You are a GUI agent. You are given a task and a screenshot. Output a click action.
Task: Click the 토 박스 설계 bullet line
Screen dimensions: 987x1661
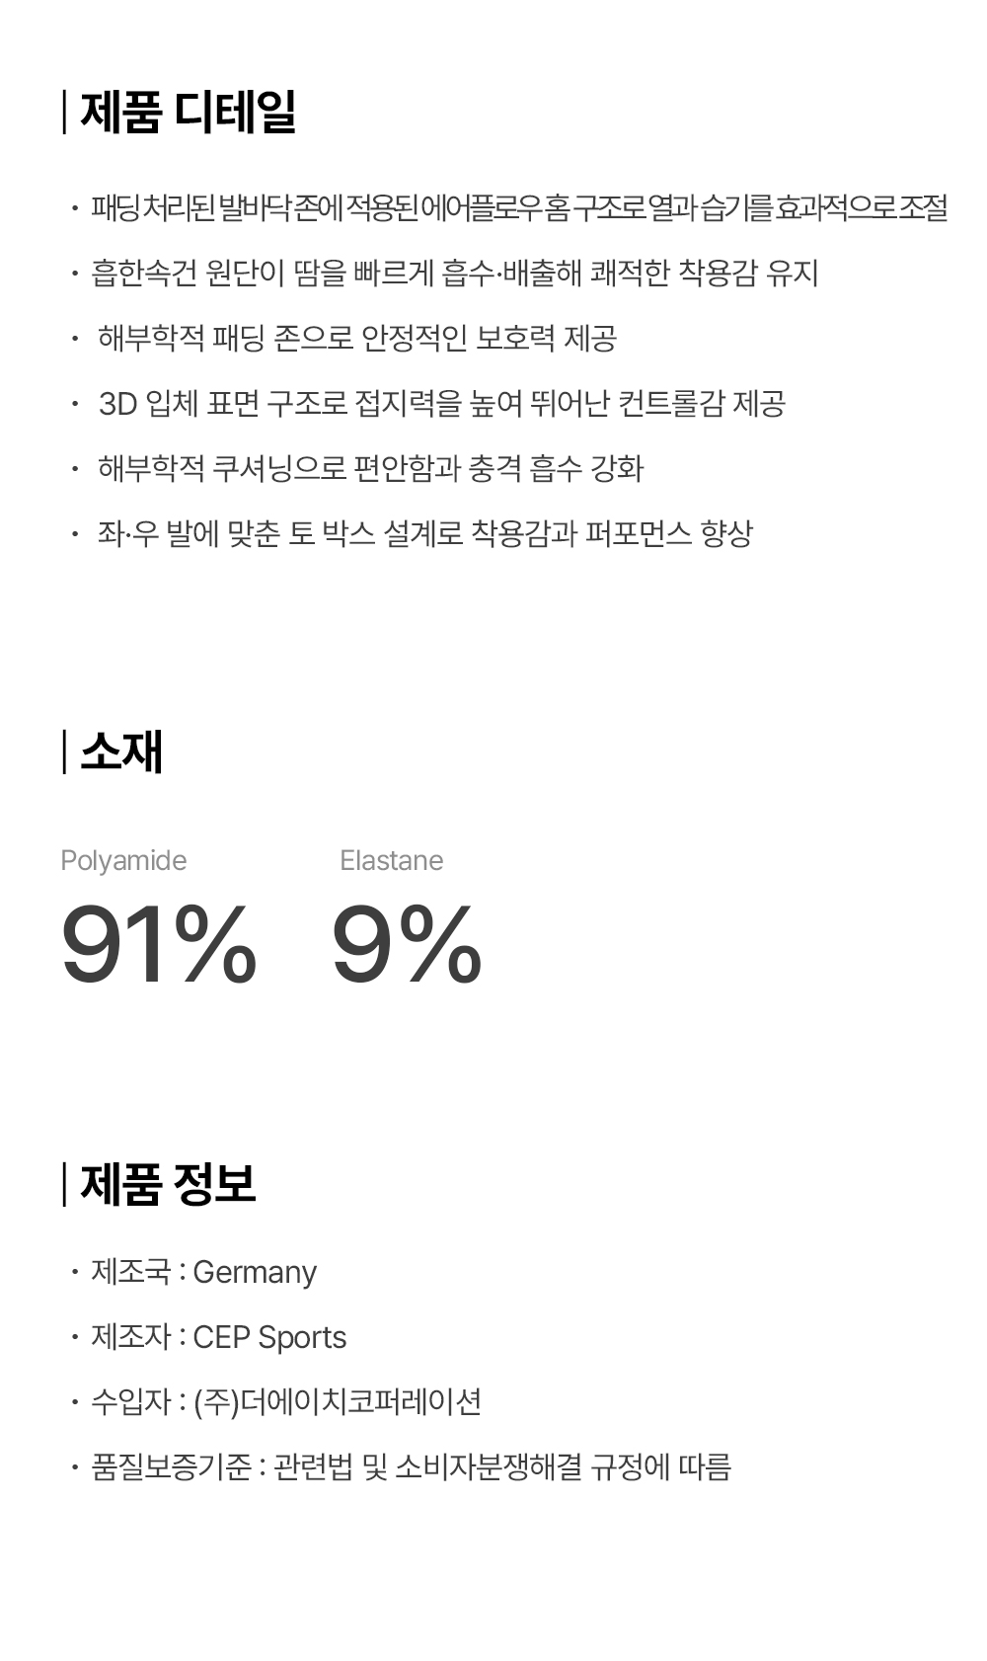click(425, 533)
